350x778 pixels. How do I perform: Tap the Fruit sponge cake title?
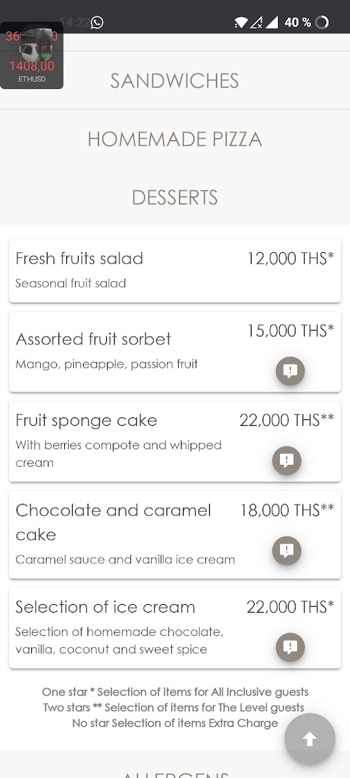[x=86, y=420]
